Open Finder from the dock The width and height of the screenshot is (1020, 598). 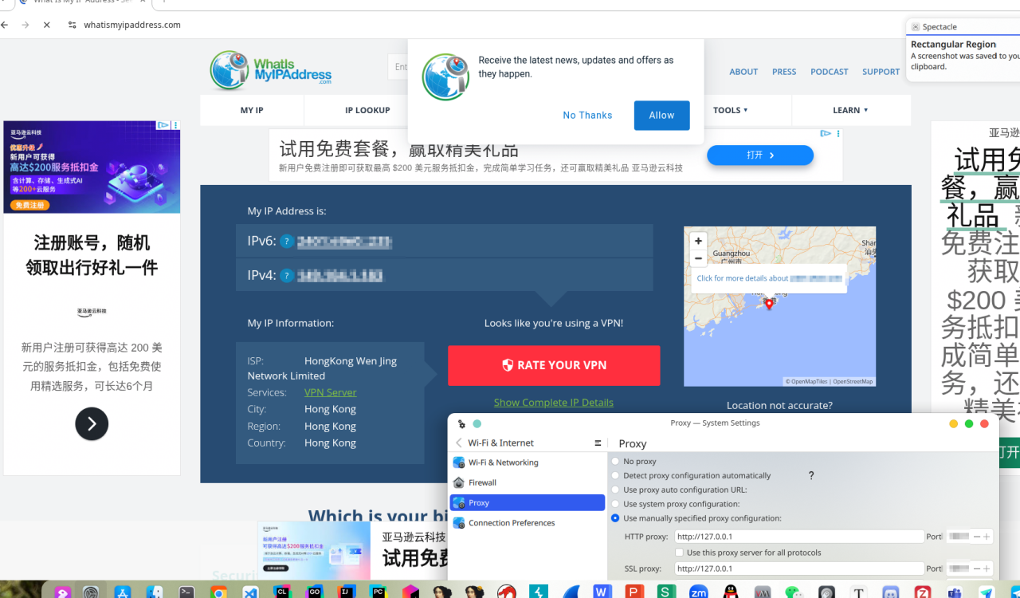(155, 592)
